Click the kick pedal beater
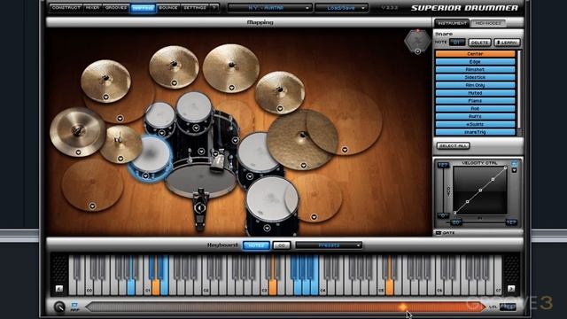567x319 pixels. pos(199,208)
